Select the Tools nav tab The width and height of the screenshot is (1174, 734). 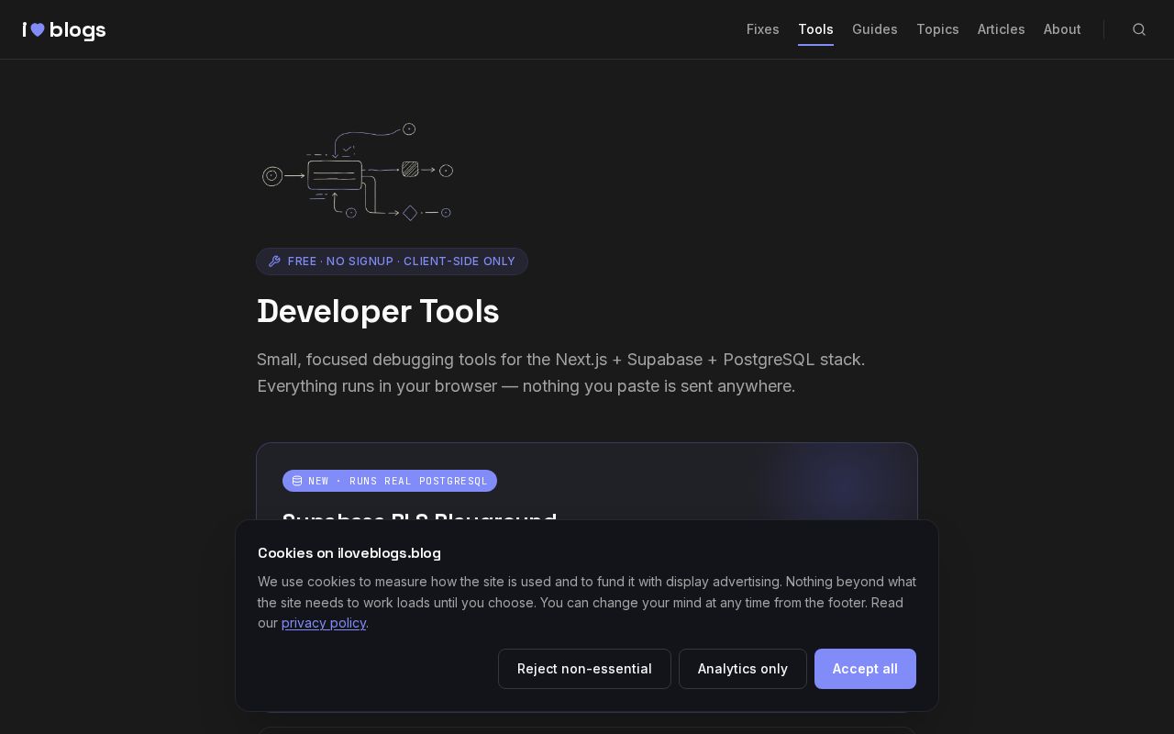815,29
